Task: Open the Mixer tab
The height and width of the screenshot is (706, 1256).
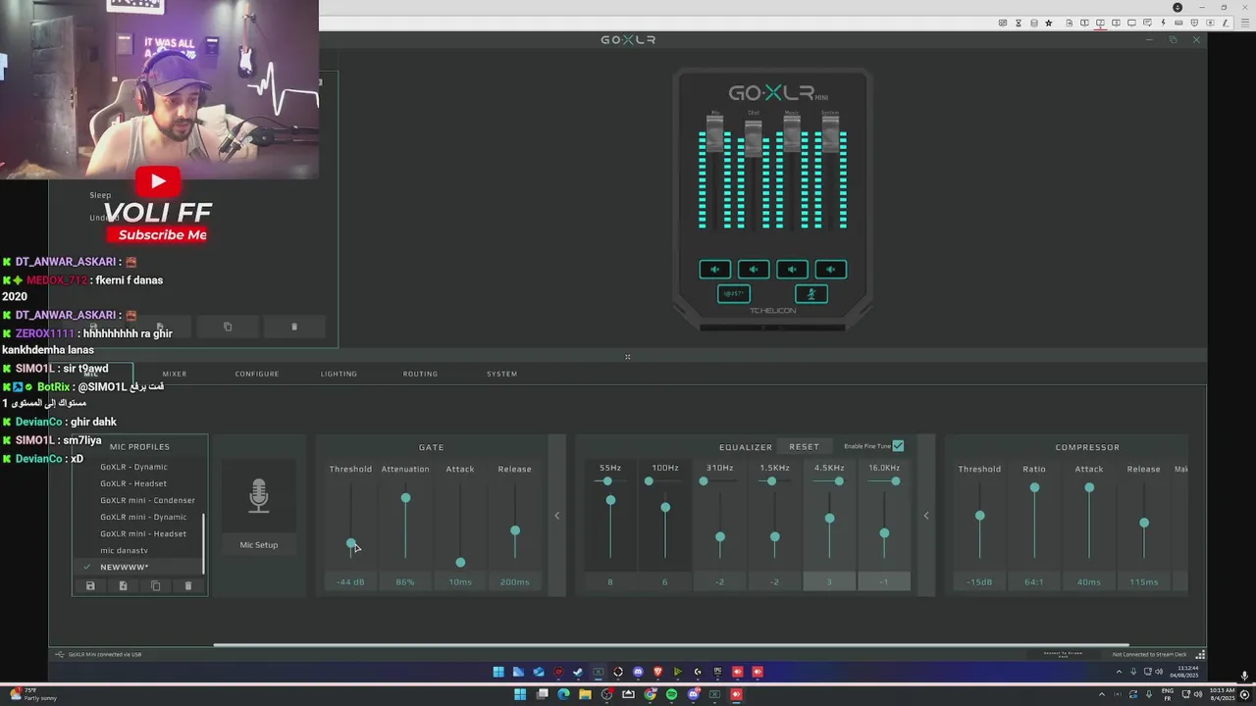Action: point(175,374)
